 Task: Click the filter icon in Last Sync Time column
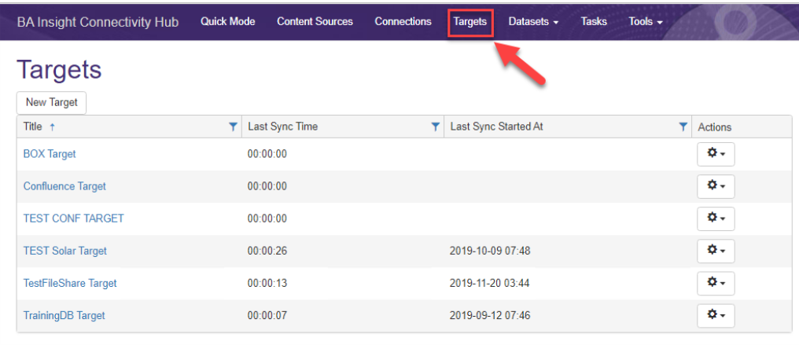tap(436, 127)
